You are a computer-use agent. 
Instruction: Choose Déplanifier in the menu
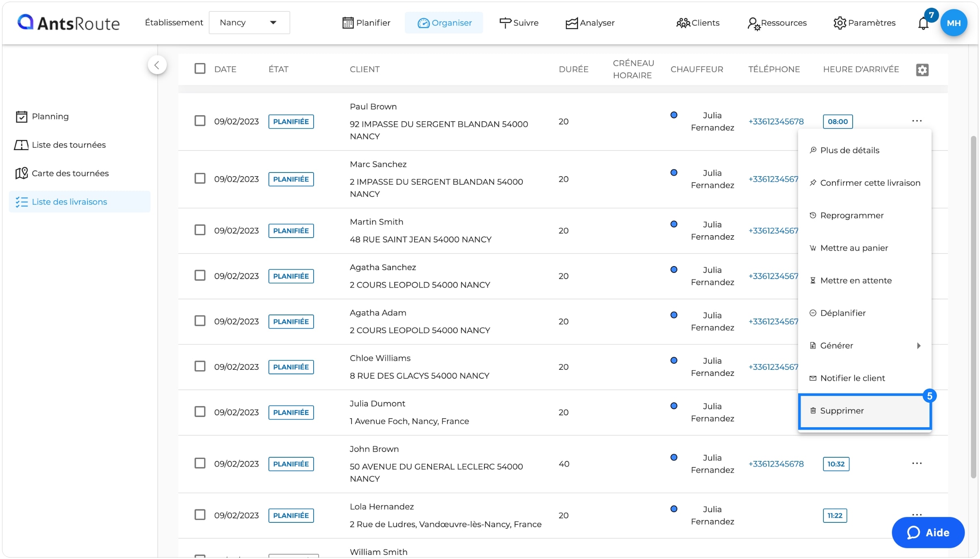[x=864, y=313]
